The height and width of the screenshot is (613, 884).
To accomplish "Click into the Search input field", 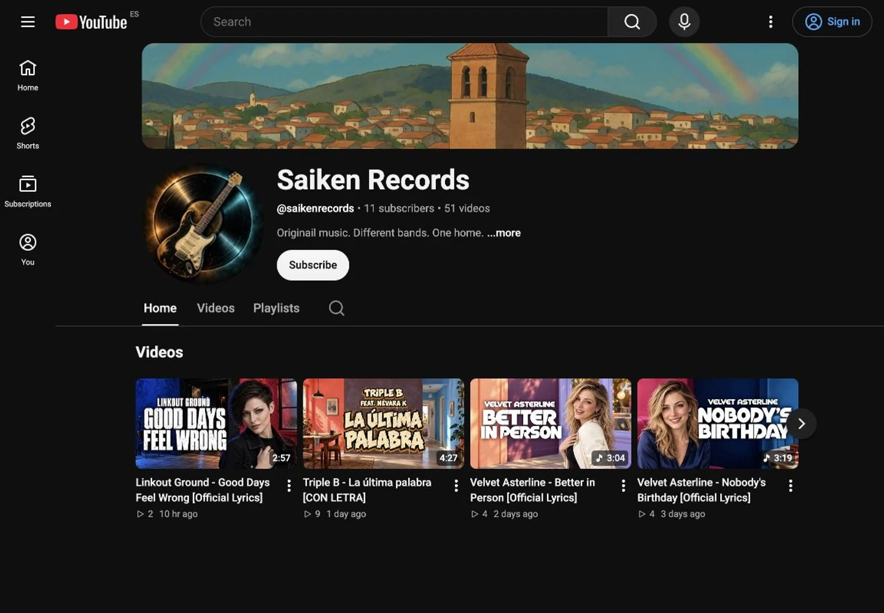I will [404, 22].
